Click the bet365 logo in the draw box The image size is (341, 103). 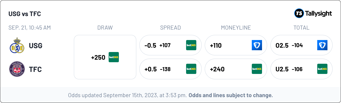coord(114,57)
